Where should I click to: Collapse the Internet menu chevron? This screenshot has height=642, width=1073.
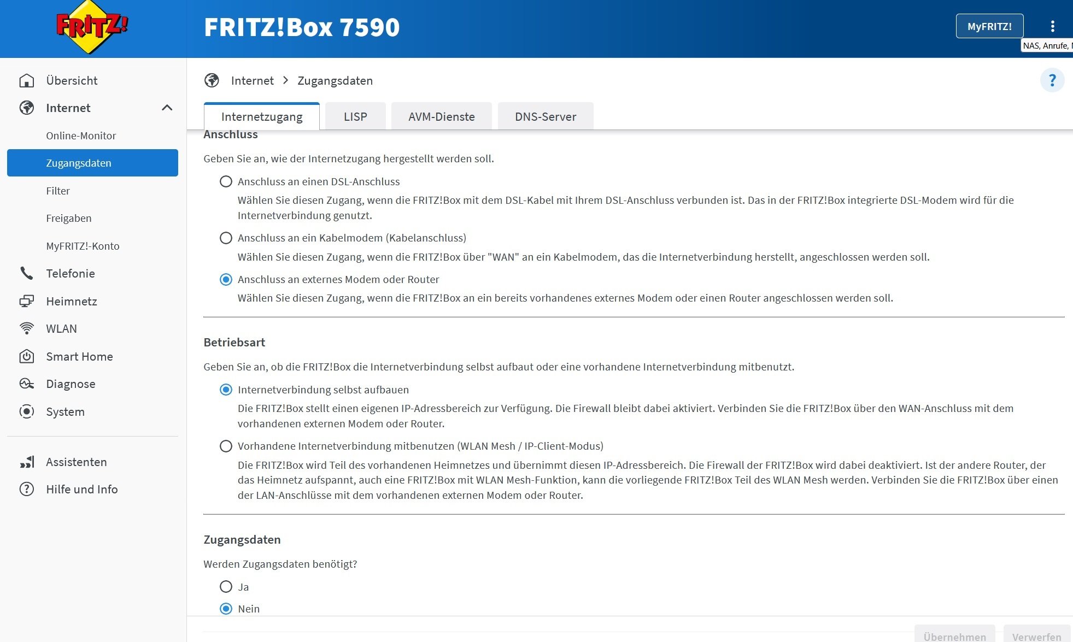tap(167, 108)
